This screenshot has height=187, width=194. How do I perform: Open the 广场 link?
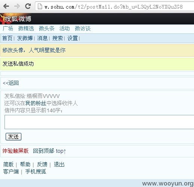tap(8, 29)
